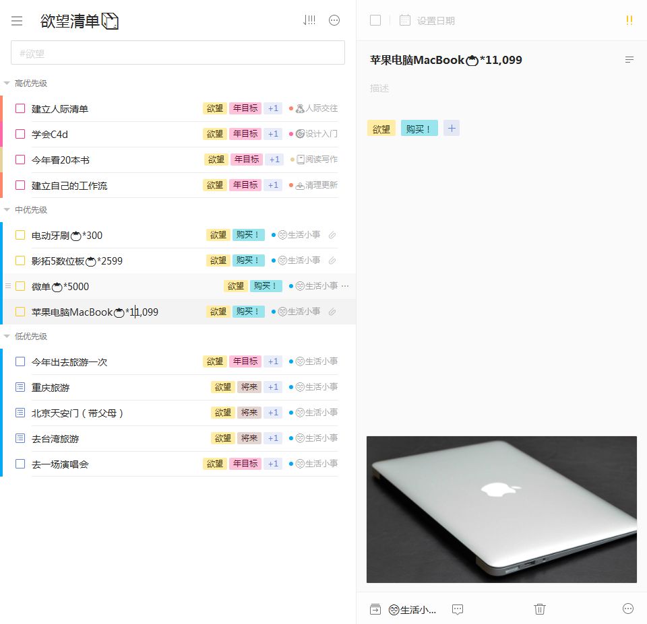Check off 今年出去旅游一次 task
The width and height of the screenshot is (647, 624).
click(20, 361)
